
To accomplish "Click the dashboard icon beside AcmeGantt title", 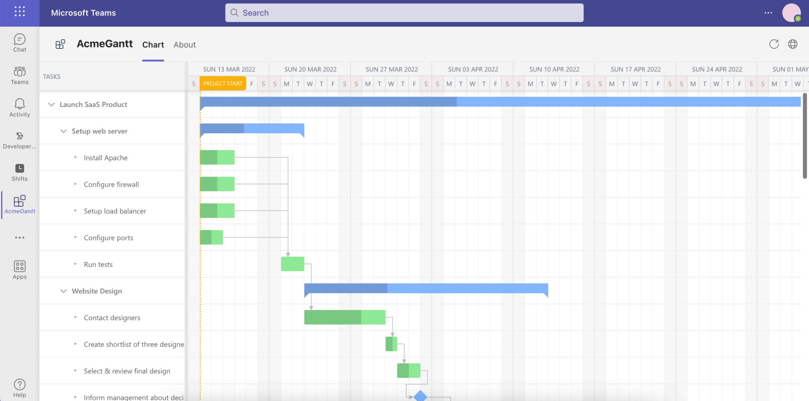I will point(60,44).
